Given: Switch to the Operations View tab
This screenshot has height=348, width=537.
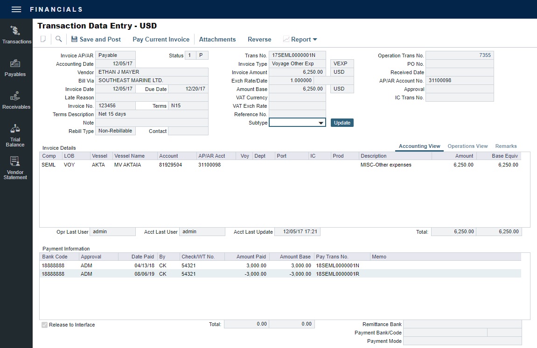Looking at the screenshot, I should (467, 146).
